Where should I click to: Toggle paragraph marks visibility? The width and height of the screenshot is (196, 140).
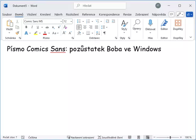[x=105, y=33]
